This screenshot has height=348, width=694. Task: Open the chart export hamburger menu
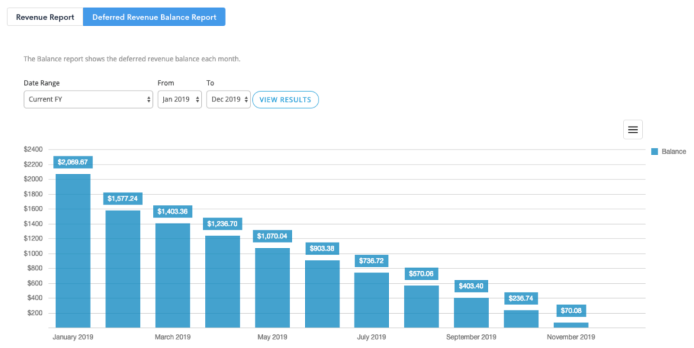632,129
